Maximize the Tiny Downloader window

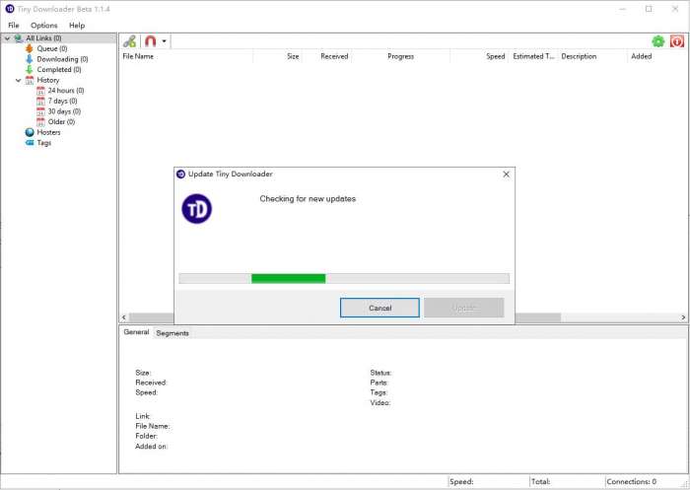649,9
